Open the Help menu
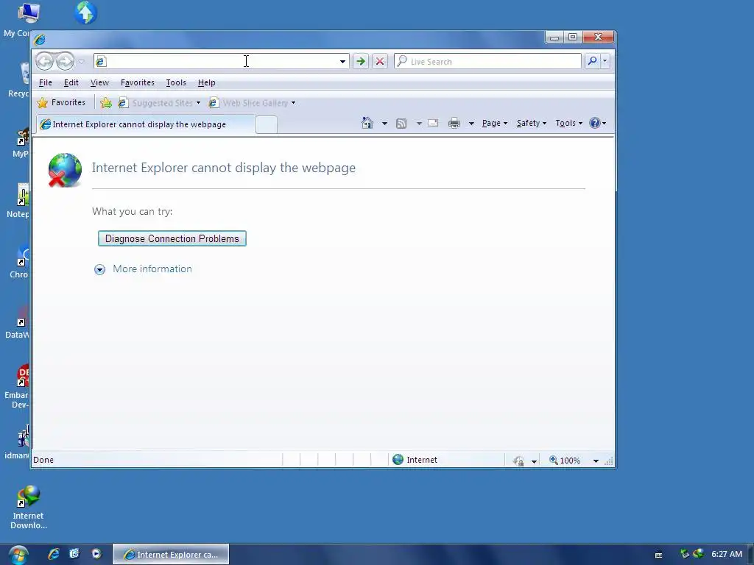Viewport: 754px width, 565px height. [207, 82]
